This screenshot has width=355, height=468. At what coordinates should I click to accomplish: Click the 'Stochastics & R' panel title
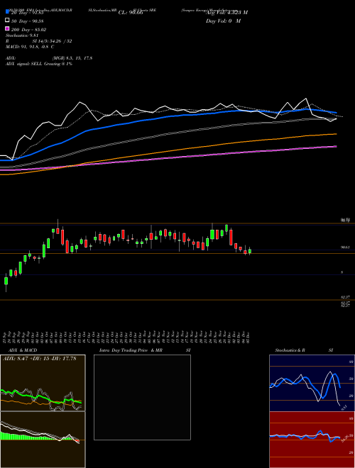290,350
